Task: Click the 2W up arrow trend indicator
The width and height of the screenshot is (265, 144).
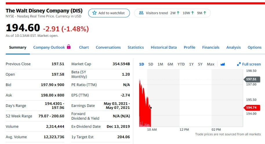Action: point(178,13)
